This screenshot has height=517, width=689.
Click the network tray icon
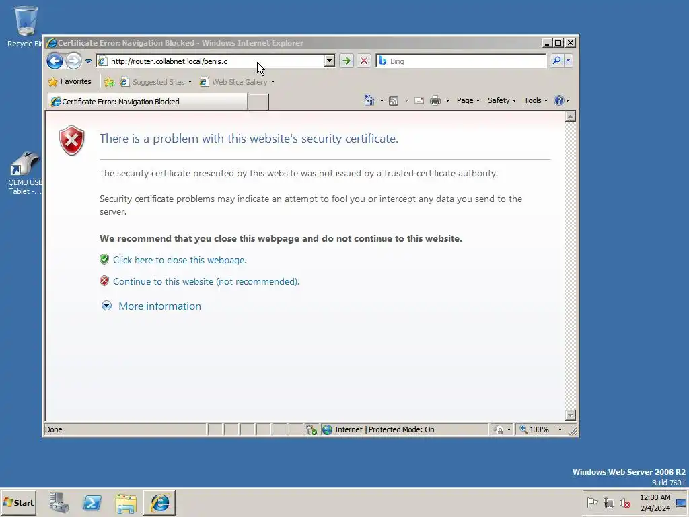coord(608,502)
